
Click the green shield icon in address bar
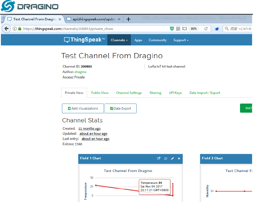point(172,29)
